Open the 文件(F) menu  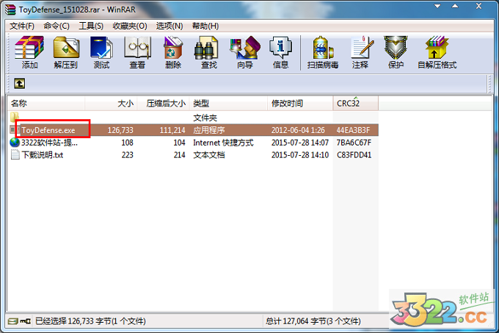[x=22, y=26]
